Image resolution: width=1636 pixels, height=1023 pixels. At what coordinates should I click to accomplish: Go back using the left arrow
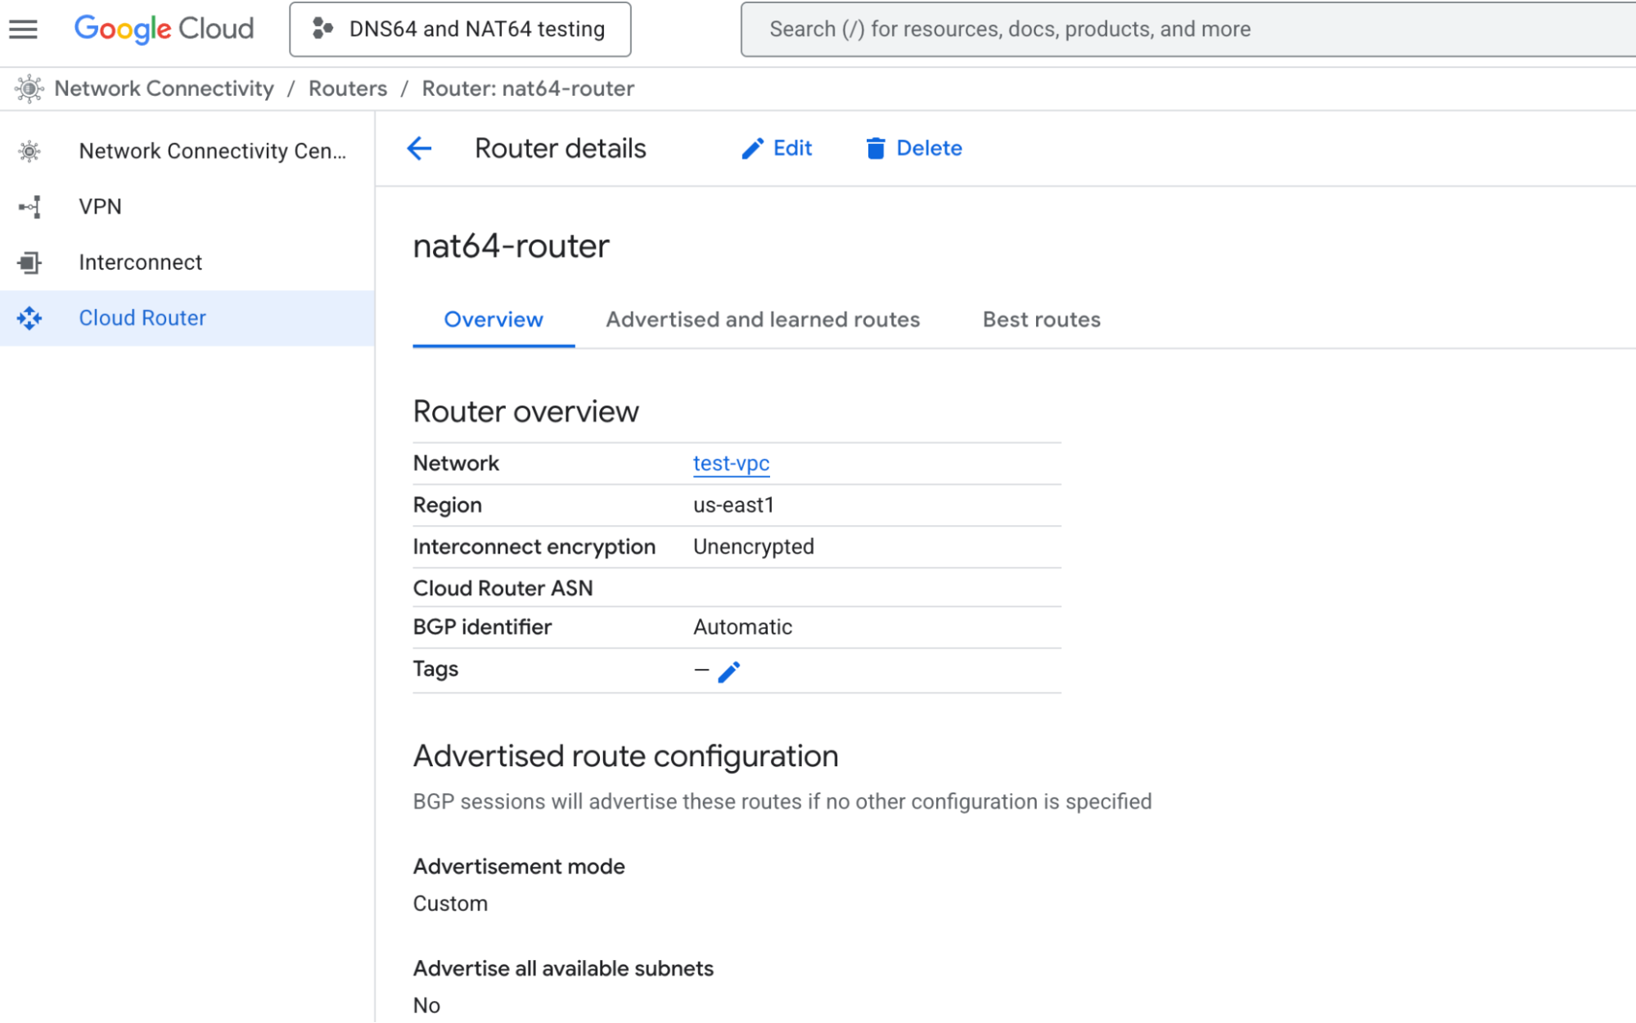click(x=419, y=148)
